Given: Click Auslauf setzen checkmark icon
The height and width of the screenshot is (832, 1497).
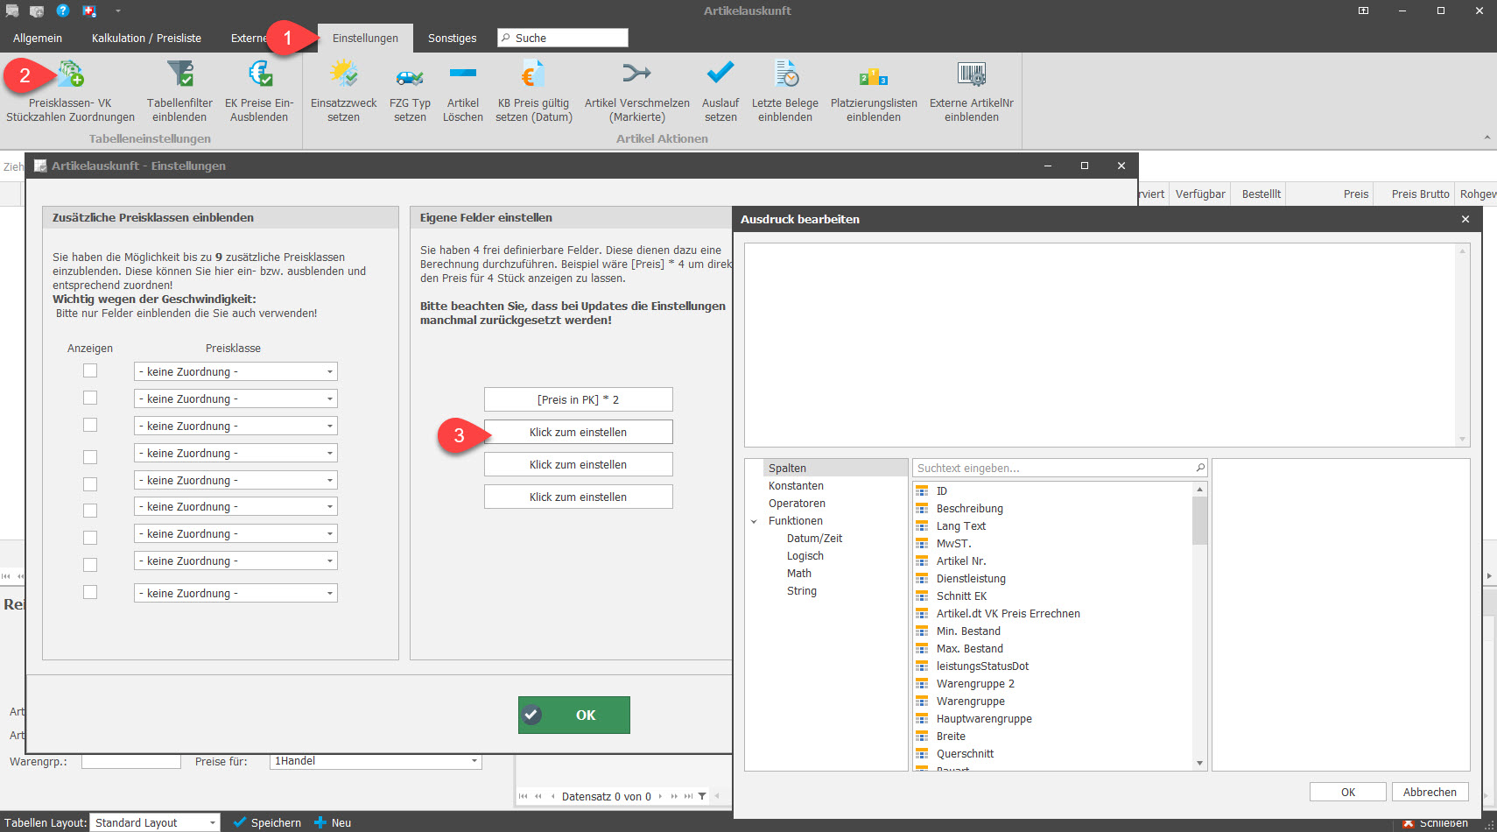Looking at the screenshot, I should [720, 73].
